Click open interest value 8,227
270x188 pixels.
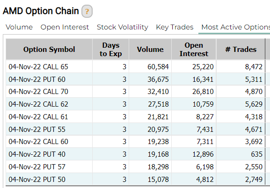click(205, 117)
